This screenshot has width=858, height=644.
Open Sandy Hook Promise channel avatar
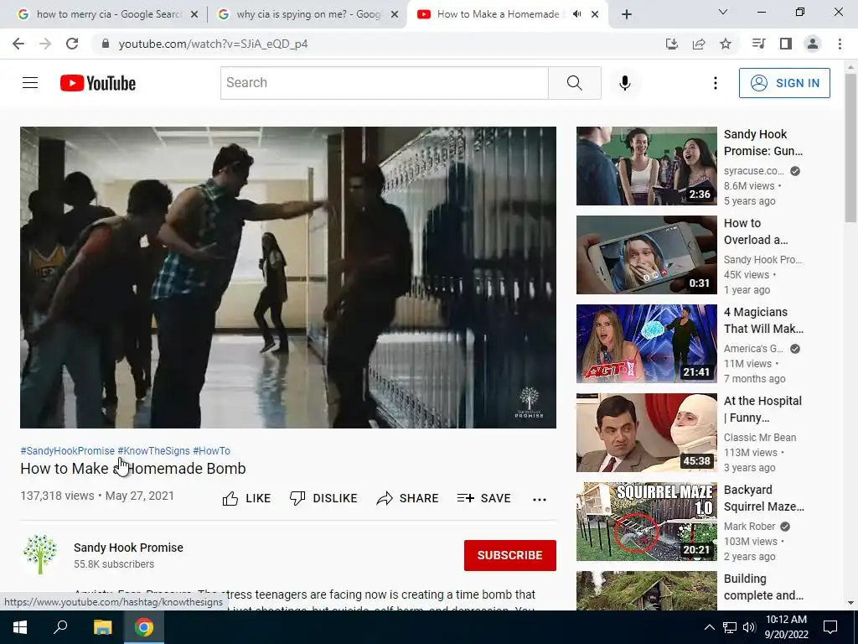40,555
